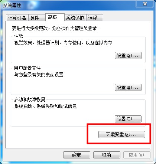This screenshot has width=156, height=164.
Task: Click user profile 设置(E) button
Action: [x=128, y=88]
